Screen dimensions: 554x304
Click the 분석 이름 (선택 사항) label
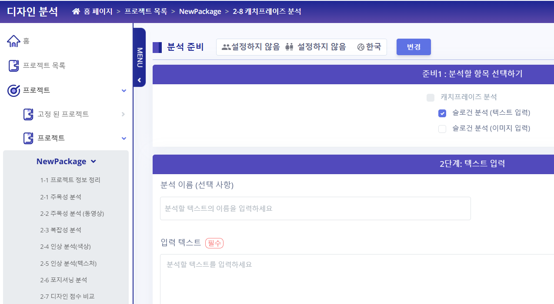(197, 185)
